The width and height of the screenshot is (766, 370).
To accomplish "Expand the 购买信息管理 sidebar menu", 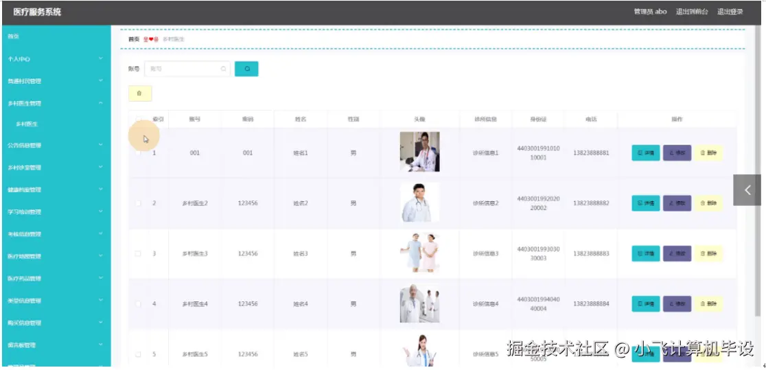I will coord(56,323).
